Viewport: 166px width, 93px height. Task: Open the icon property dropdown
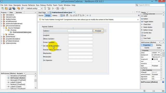click(x=159, y=61)
